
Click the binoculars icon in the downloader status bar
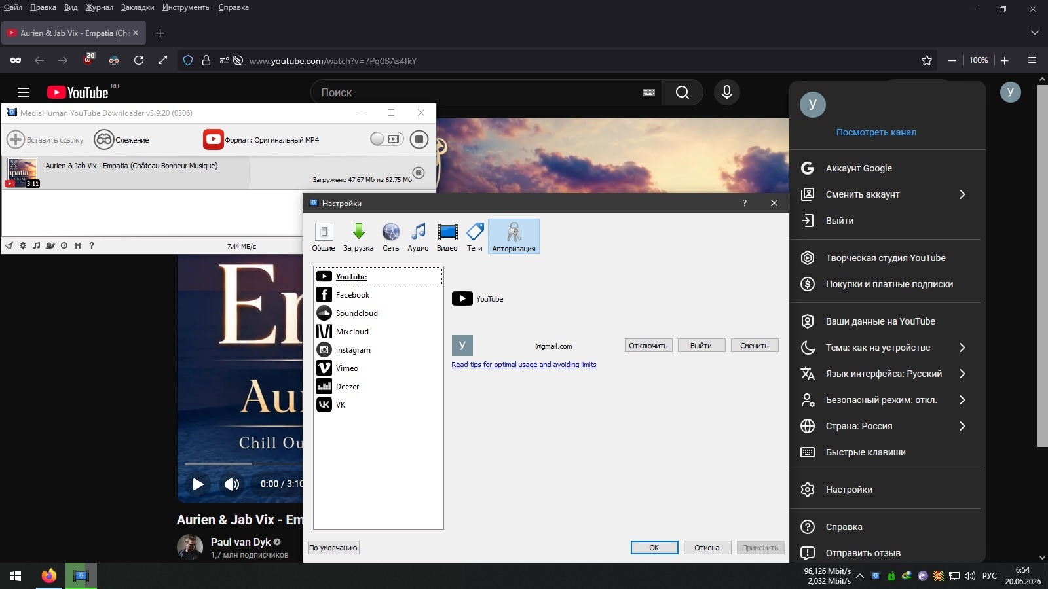coord(78,246)
